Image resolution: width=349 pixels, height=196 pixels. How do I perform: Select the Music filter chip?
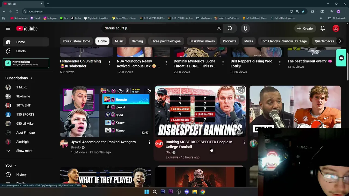119,41
